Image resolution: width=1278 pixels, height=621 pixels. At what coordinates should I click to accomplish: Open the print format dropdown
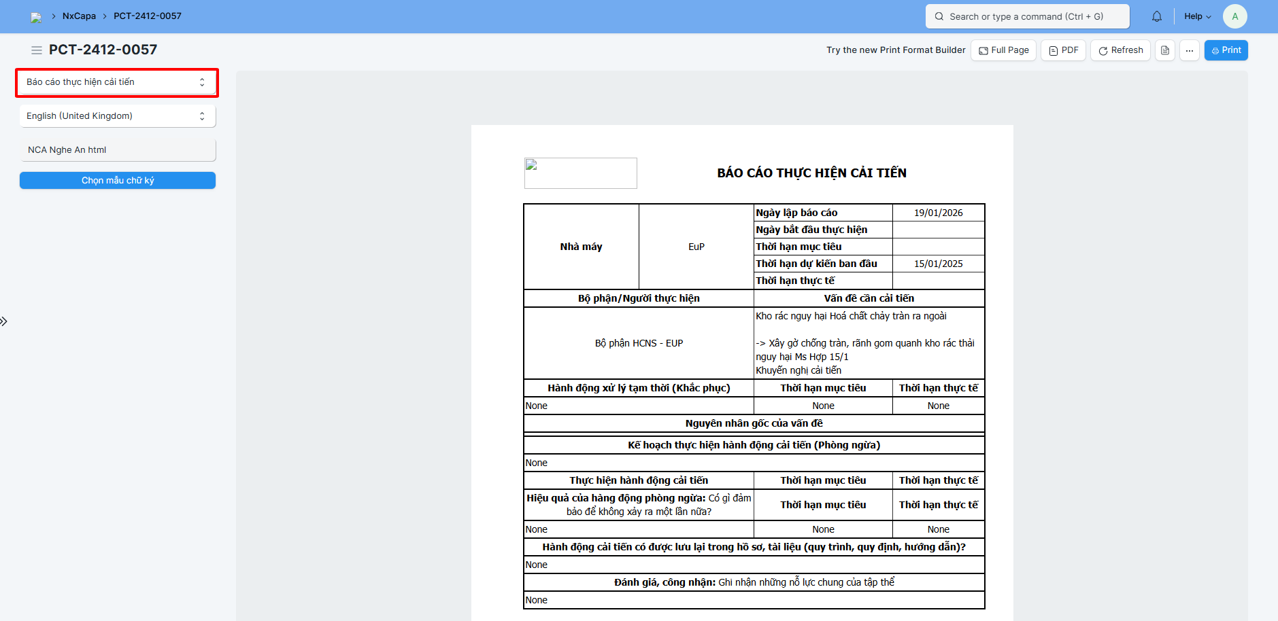click(116, 82)
